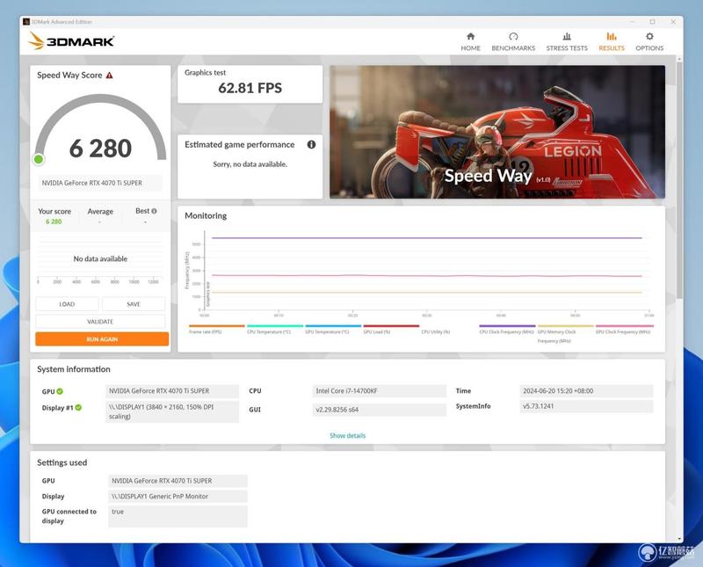Click the info icon next to Best

155,211
